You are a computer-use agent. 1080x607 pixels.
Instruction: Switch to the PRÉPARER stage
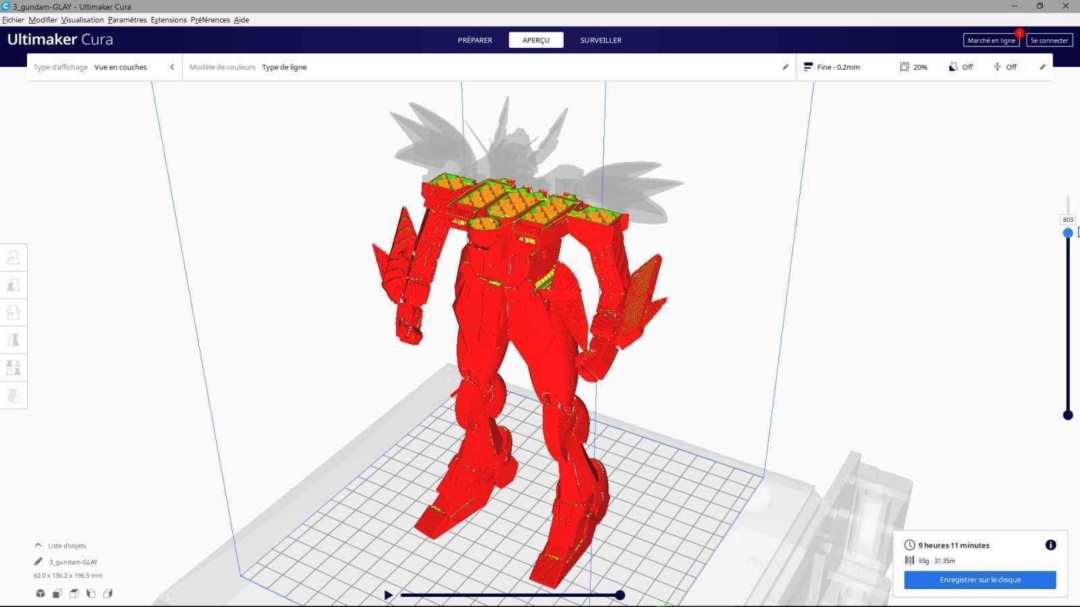[475, 40]
